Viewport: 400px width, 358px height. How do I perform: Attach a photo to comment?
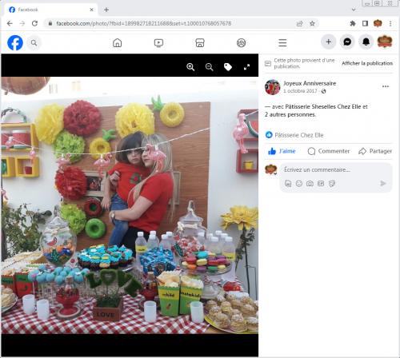tap(310, 183)
